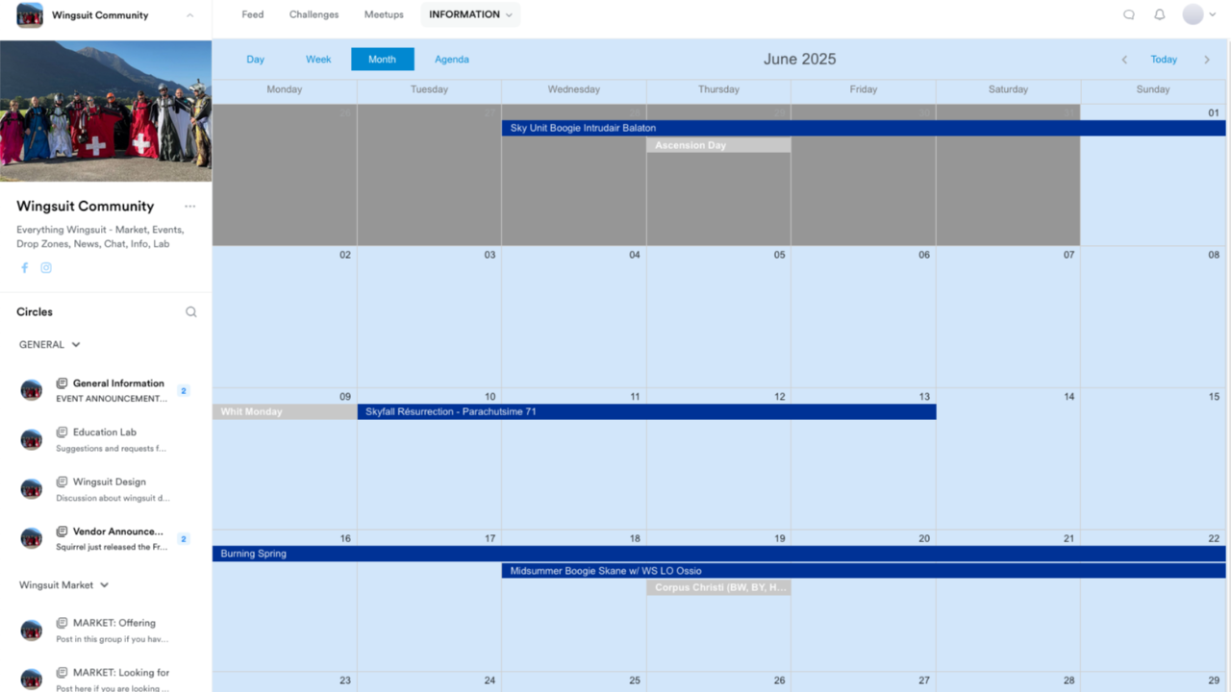
Task: Switch calendar to Agenda view
Action: coord(452,59)
